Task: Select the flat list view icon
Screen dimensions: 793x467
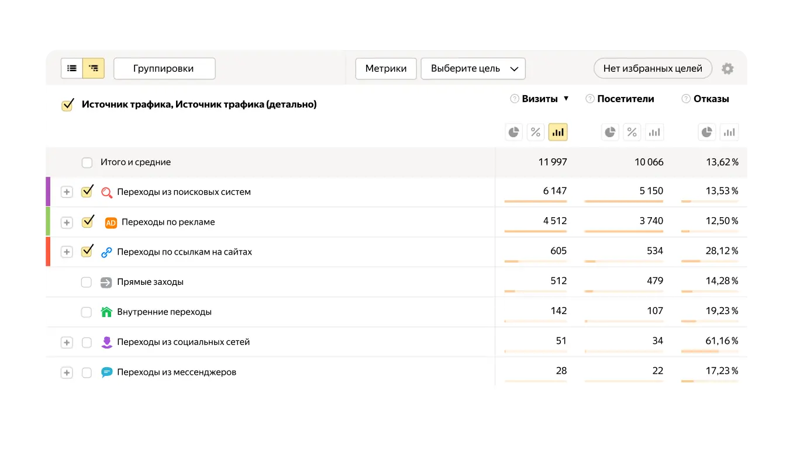Action: coord(72,68)
